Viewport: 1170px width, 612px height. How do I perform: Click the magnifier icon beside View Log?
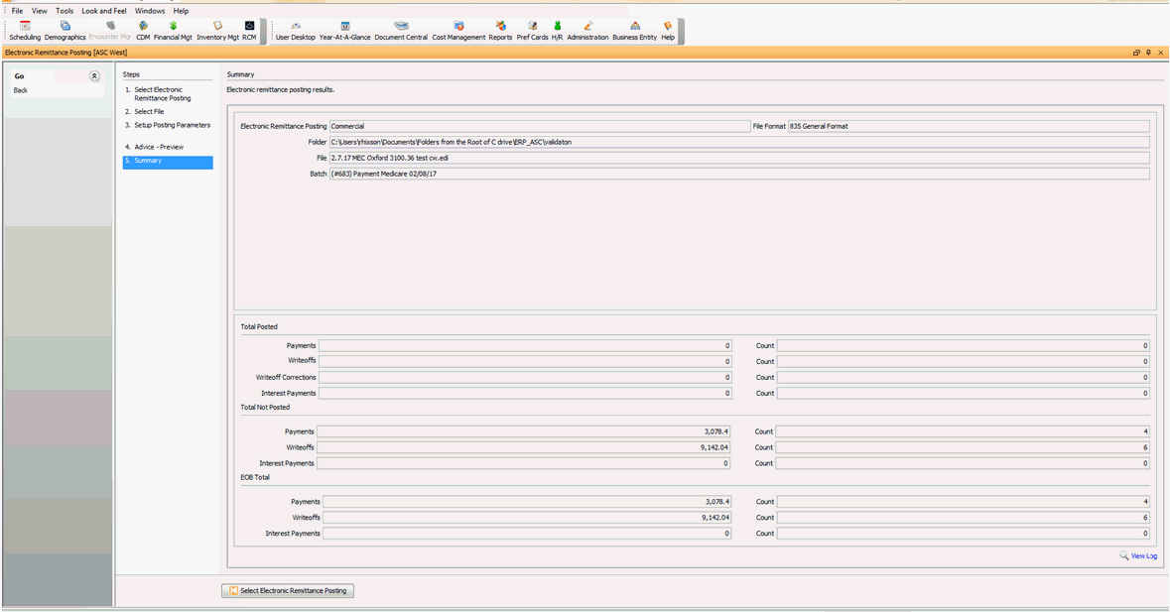point(1123,556)
